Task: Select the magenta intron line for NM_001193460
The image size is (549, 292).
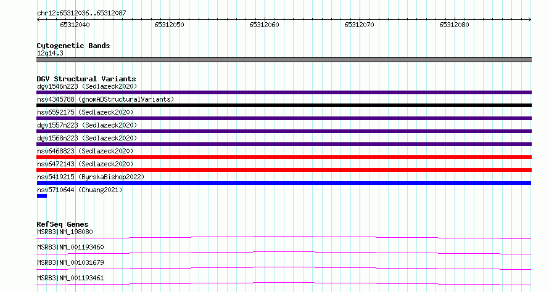Action: pos(284,253)
